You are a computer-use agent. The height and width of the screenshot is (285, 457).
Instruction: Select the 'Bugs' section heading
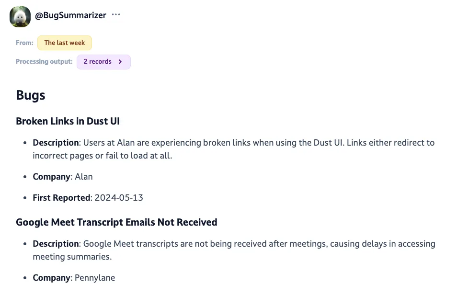pyautogui.click(x=30, y=95)
